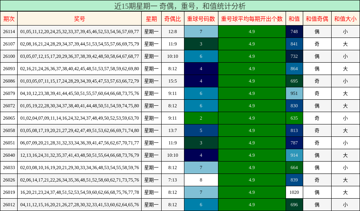Click repeat count 8 in row 26026
The image size is (360, 211).
coord(201,180)
